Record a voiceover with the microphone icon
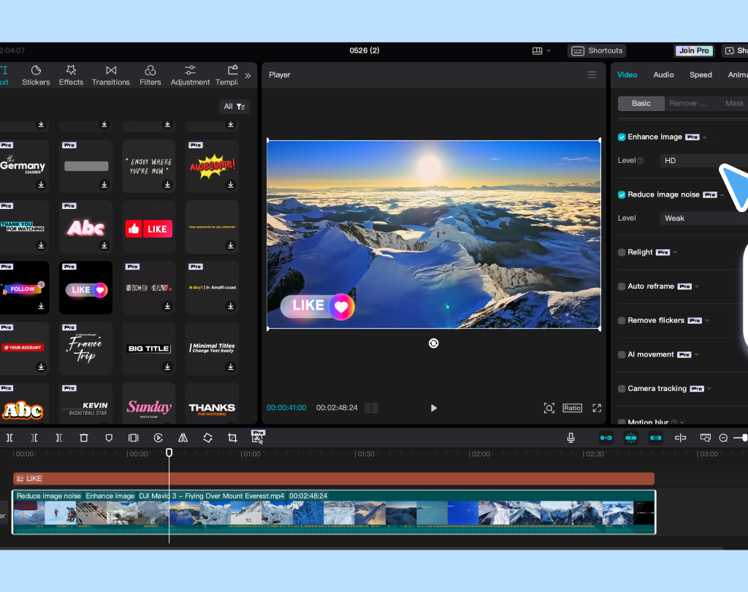 click(x=570, y=438)
